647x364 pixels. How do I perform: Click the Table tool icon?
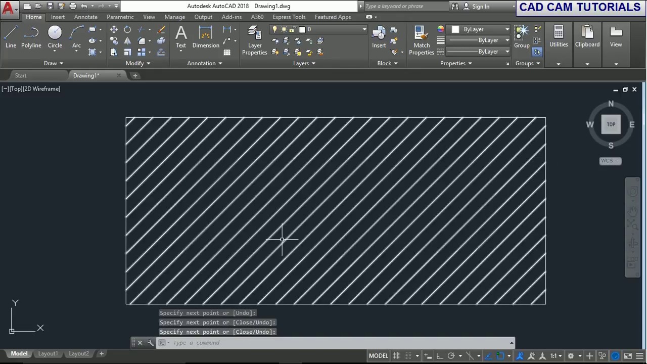[227, 52]
